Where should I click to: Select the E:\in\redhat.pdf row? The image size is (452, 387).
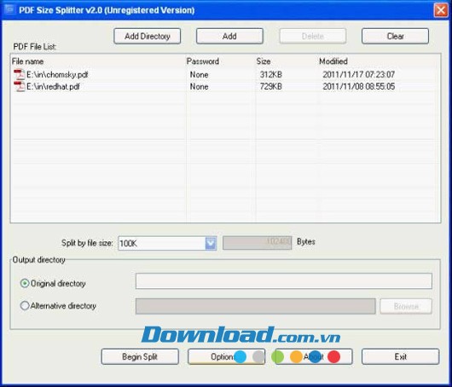(225, 86)
